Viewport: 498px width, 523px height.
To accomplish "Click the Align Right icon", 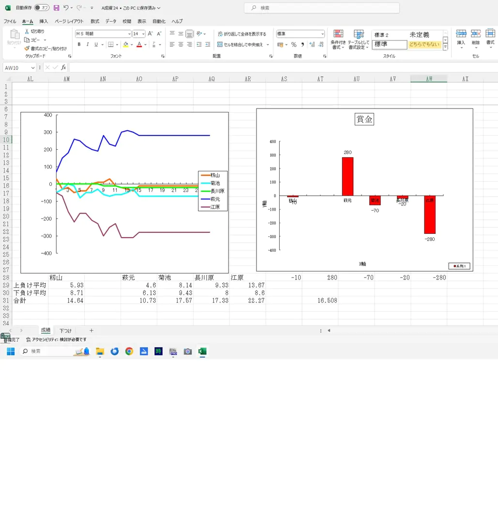I will [x=189, y=45].
